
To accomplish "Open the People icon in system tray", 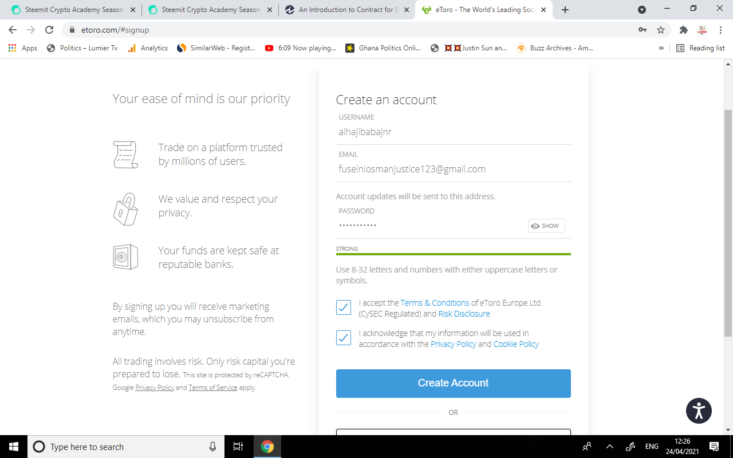I will coord(587,447).
